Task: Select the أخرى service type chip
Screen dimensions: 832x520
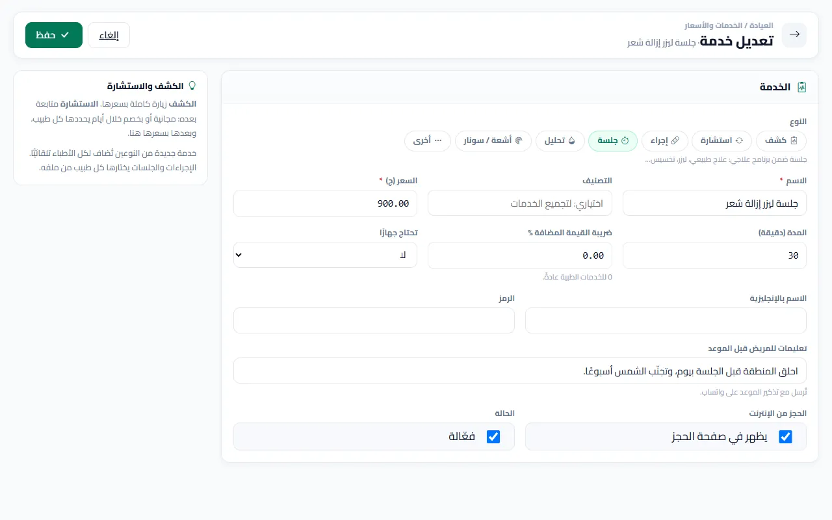Action: [428, 141]
